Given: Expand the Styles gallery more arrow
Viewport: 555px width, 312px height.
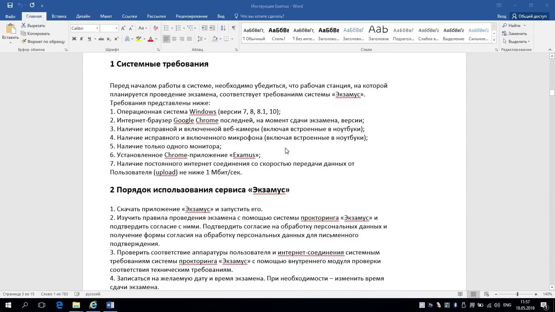Looking at the screenshot, I should click(x=494, y=40).
